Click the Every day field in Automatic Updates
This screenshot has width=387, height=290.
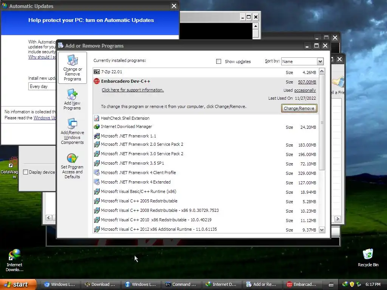(x=42, y=86)
